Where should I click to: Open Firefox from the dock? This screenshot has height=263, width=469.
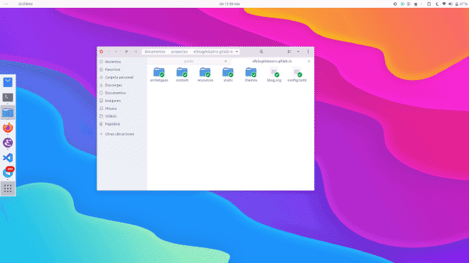click(x=8, y=128)
